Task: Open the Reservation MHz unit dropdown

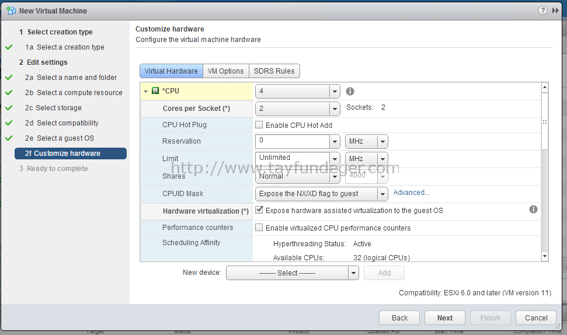Action: pos(382,141)
